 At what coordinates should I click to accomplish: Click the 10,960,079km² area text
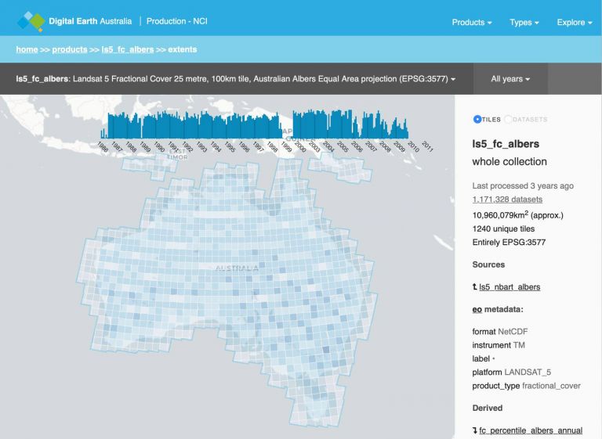click(x=517, y=214)
